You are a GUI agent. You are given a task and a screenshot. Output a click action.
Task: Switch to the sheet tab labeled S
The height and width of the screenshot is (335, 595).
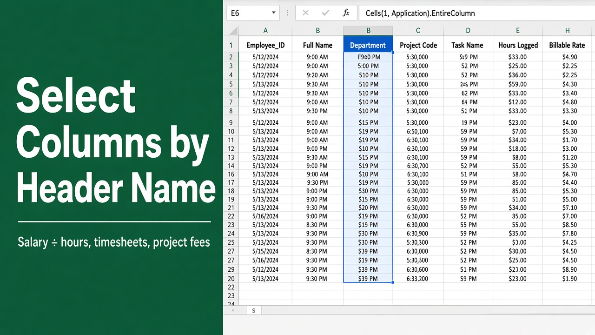point(253,310)
